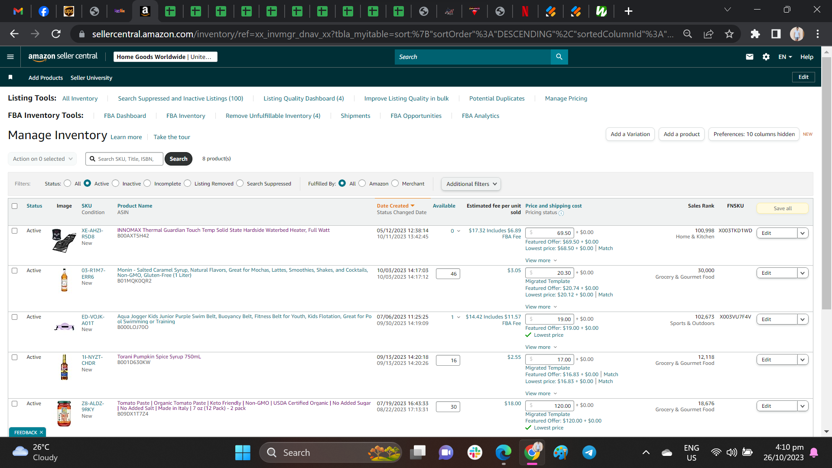832x468 pixels.
Task: Open FBA Analytics
Action: click(481, 116)
